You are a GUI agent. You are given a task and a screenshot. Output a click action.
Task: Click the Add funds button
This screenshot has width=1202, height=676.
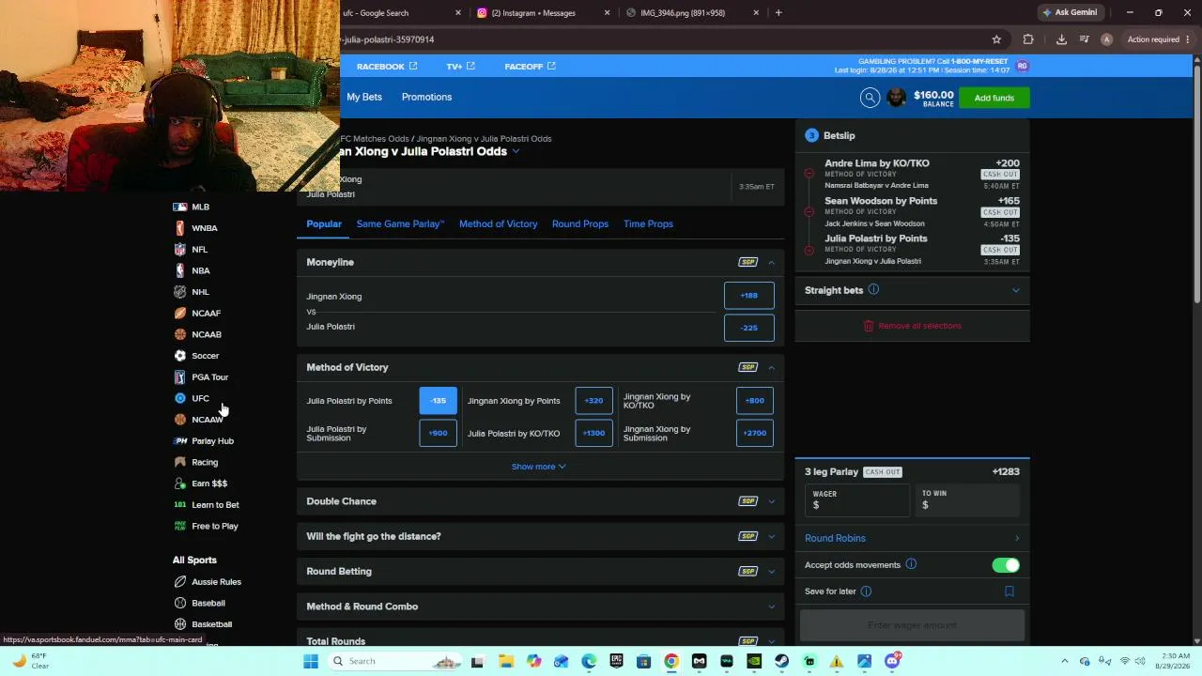click(994, 98)
